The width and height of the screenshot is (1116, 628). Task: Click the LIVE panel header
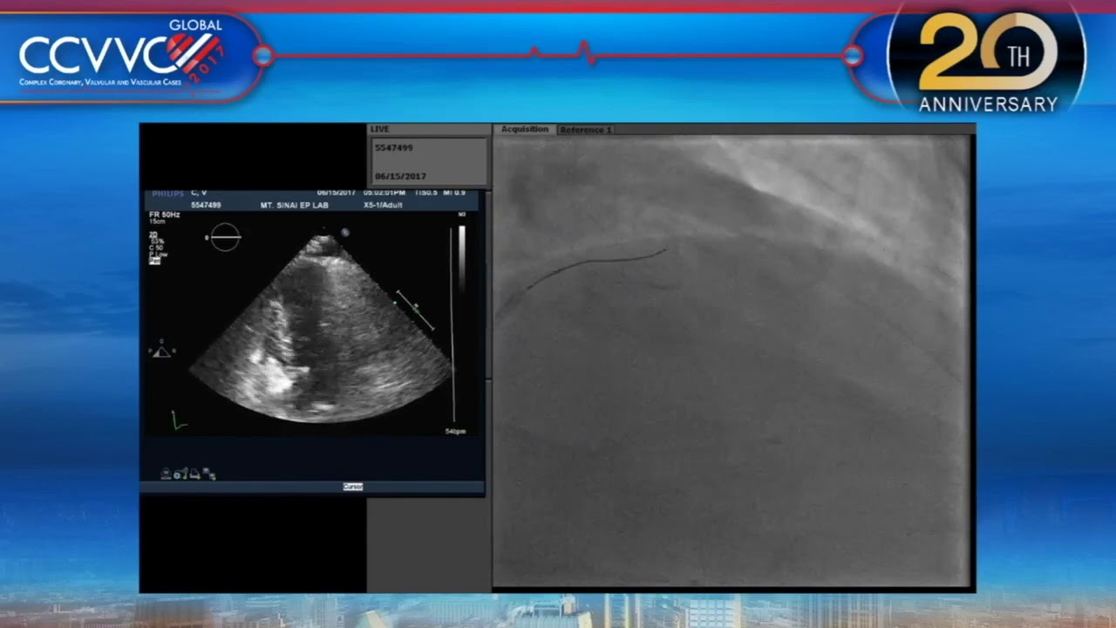428,129
